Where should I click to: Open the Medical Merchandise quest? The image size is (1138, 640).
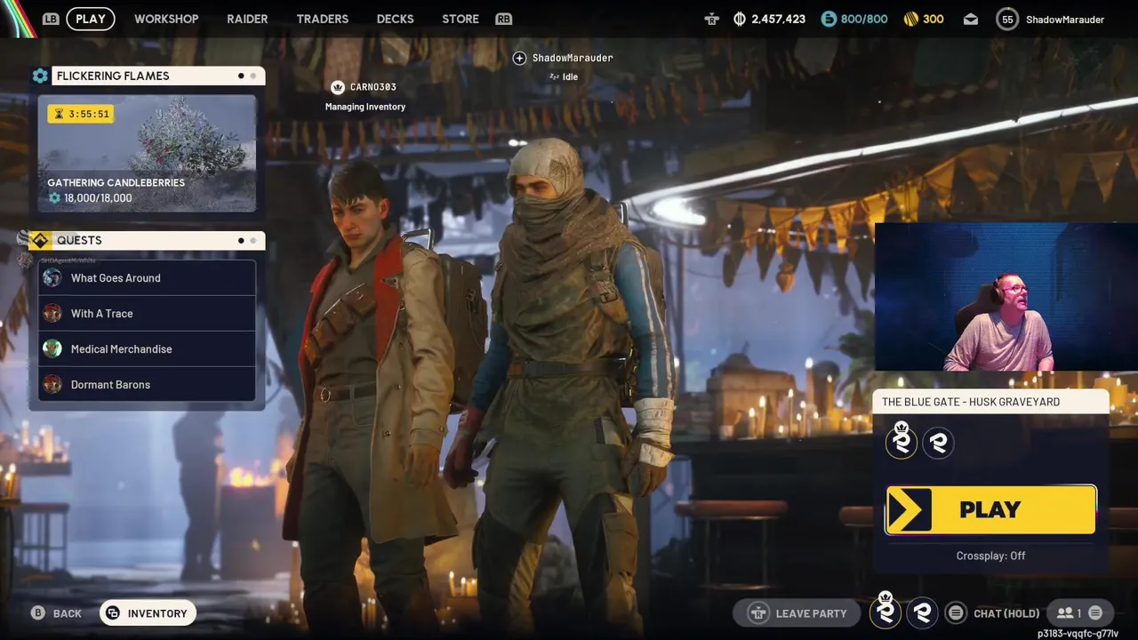[147, 349]
